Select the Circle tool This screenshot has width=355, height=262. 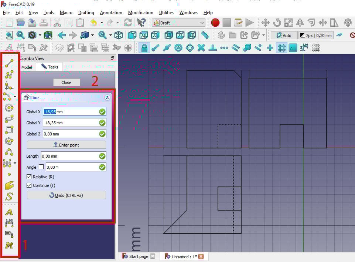pos(9,108)
